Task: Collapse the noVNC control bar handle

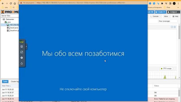Action: coord(26,46)
